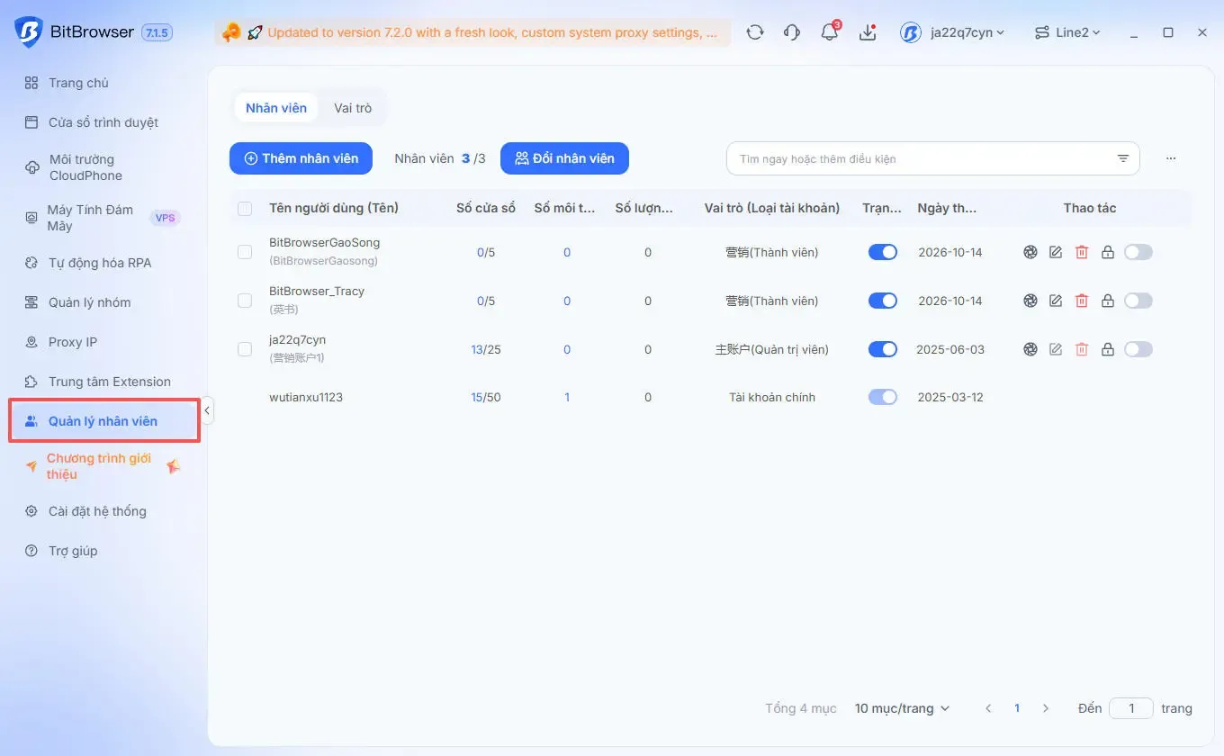Delete the BitBrowserGaoSong employee
This screenshot has height=756, width=1224.
[x=1082, y=252]
